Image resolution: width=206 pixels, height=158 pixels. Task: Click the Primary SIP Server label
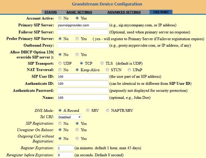[x=36, y=25]
